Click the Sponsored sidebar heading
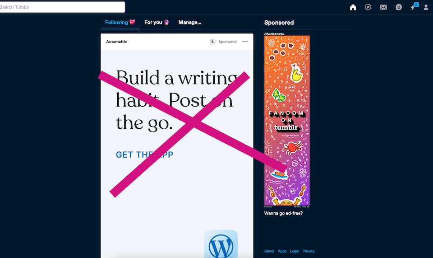This screenshot has height=258, width=433. [279, 23]
